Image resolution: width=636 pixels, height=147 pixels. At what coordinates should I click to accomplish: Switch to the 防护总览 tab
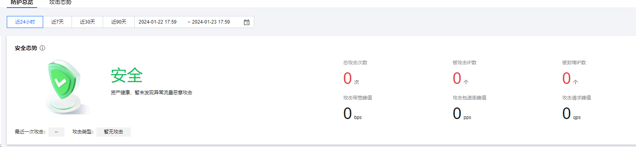click(22, 2)
